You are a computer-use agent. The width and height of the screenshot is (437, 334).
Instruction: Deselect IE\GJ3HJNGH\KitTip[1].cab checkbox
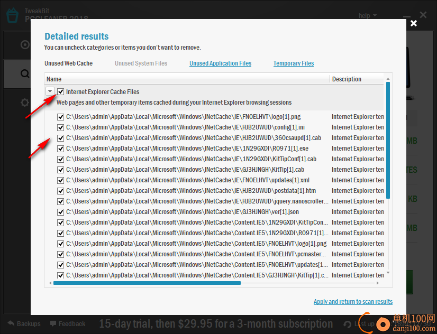click(x=60, y=170)
